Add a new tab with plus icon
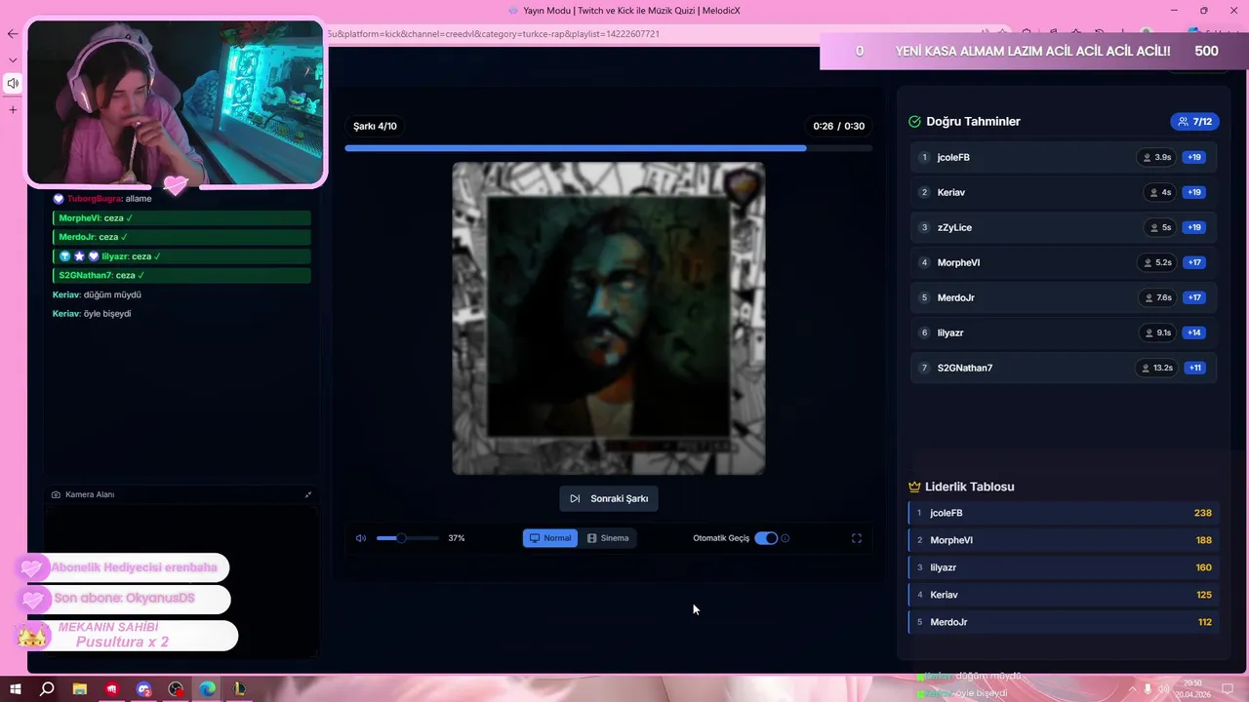Screen dimensions: 1249x702 coord(13,109)
